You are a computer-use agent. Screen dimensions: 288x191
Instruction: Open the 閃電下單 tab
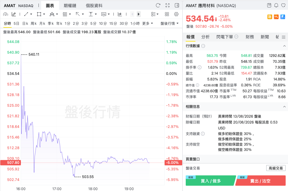[x=225, y=37]
